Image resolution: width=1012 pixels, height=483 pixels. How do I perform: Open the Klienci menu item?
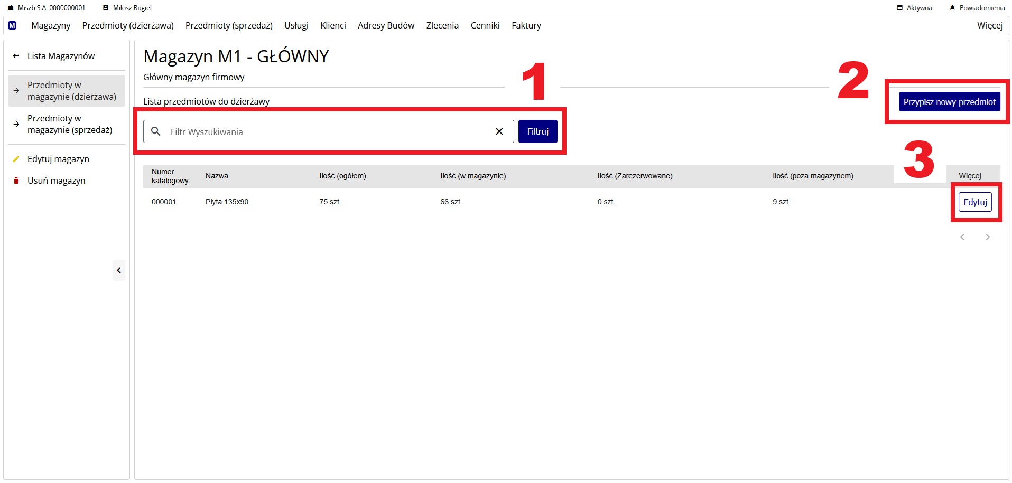coord(333,25)
